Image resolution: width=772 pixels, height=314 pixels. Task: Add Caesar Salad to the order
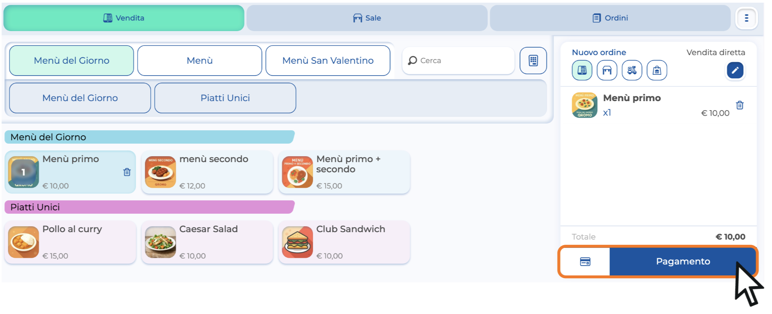[x=207, y=242]
